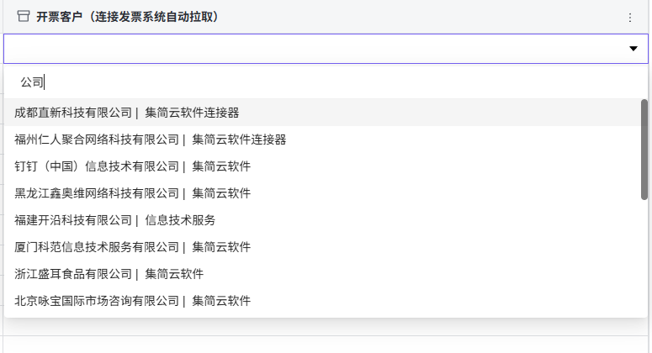Click the 信息技术服务 label in results
Image resolution: width=652 pixels, height=353 pixels.
pyautogui.click(x=180, y=220)
